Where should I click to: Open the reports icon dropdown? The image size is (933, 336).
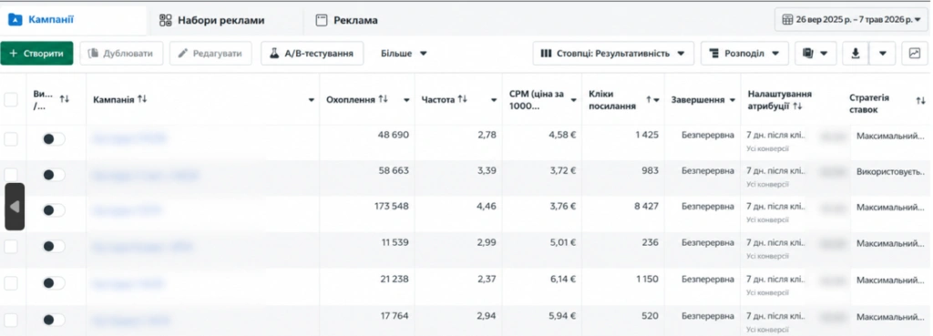[815, 54]
